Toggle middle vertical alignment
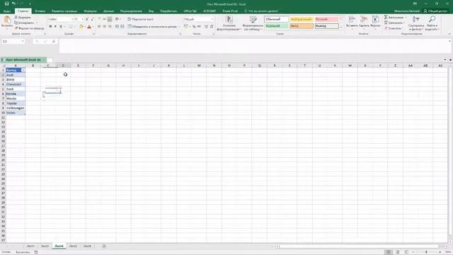This screenshot has height=255, width=453. tap(104, 19)
